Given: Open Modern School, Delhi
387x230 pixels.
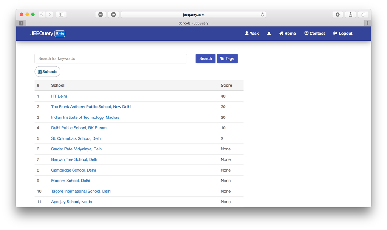Looking at the screenshot, I should 70,181.
